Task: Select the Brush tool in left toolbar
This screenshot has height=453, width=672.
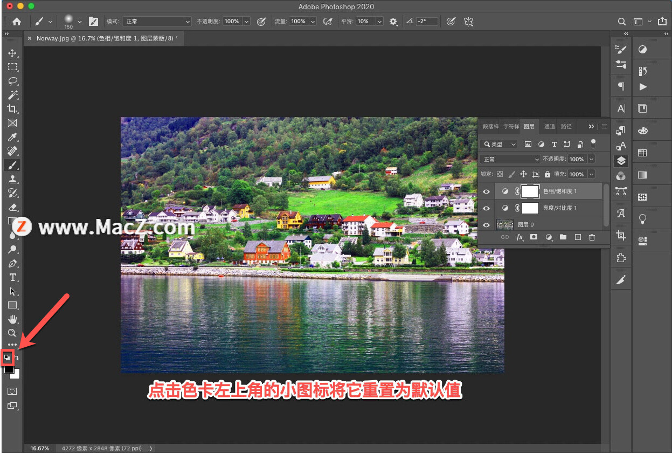Action: (x=12, y=165)
